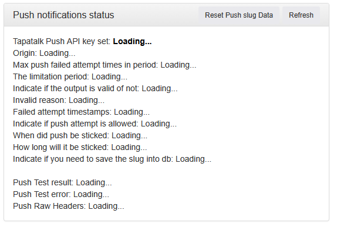Click When did push be sticked line
The width and height of the screenshot is (337, 230).
[80, 135]
